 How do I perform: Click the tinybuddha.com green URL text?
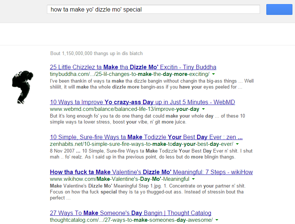(130, 74)
